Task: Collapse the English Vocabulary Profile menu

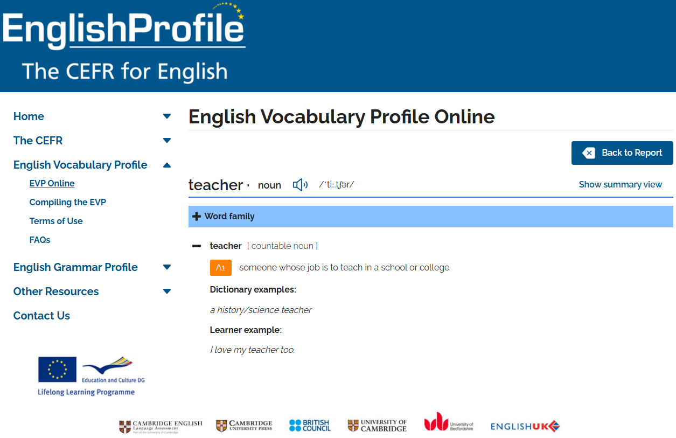Action: 167,165
